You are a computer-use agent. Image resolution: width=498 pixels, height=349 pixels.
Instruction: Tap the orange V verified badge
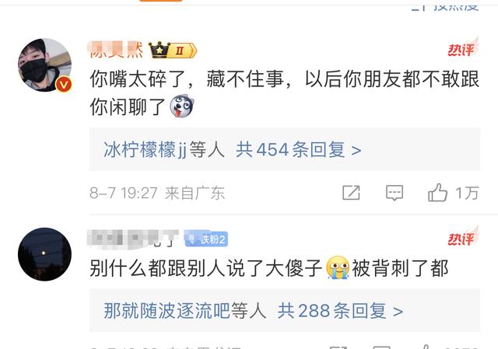coord(64,85)
